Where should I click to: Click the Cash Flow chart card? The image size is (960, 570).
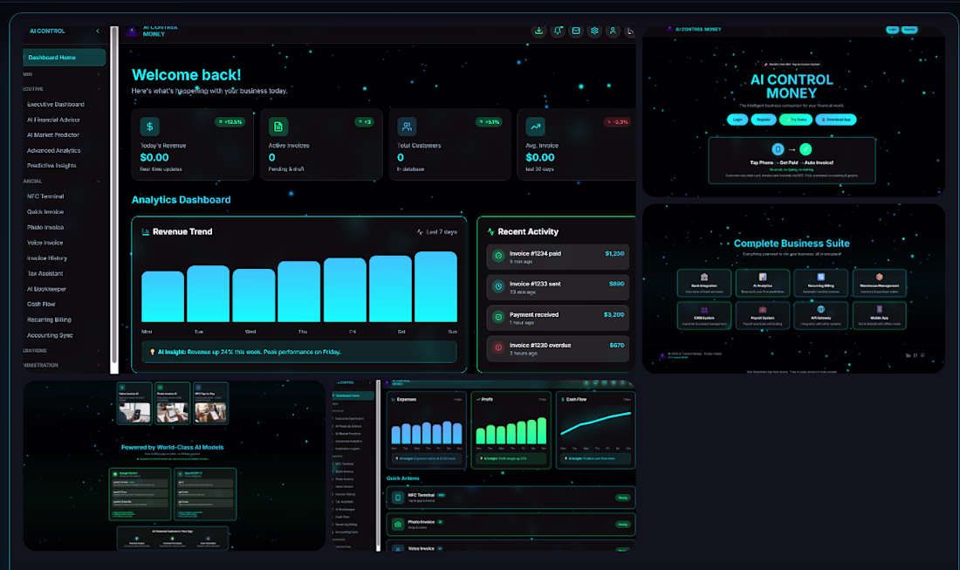(595, 430)
